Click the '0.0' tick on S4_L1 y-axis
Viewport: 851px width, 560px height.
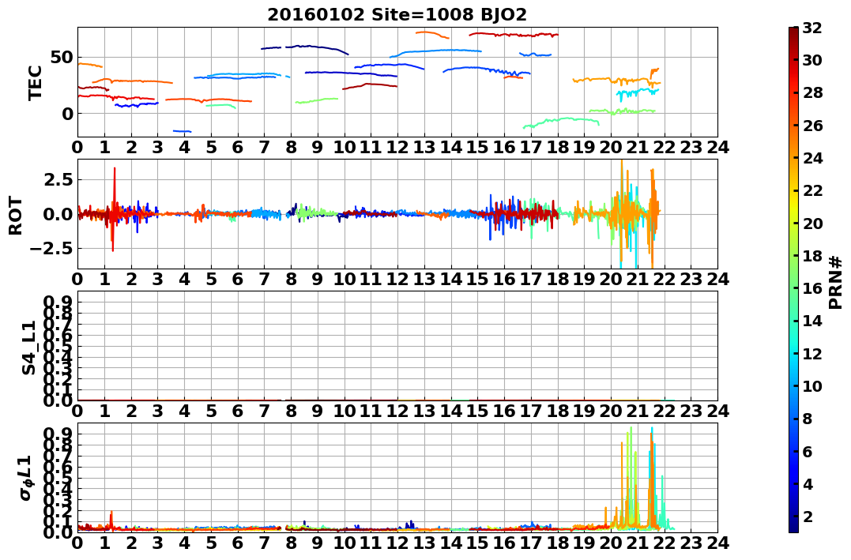click(58, 400)
